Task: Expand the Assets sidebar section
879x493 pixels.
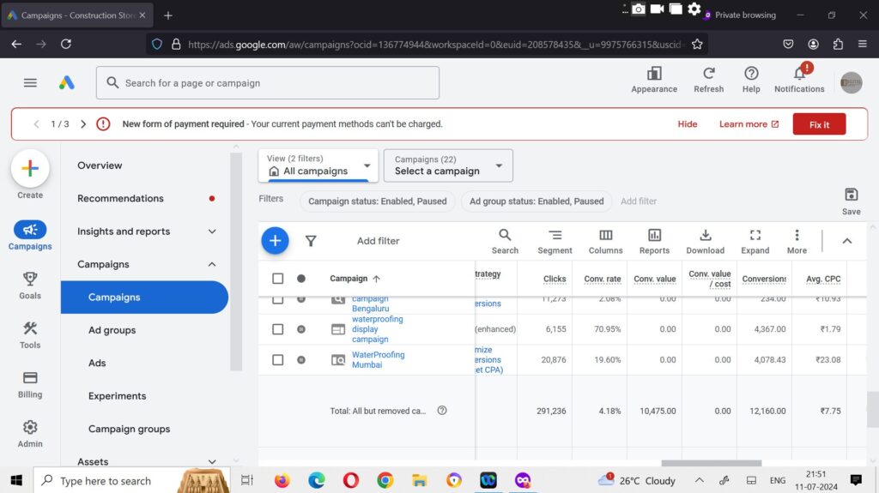Action: click(212, 461)
